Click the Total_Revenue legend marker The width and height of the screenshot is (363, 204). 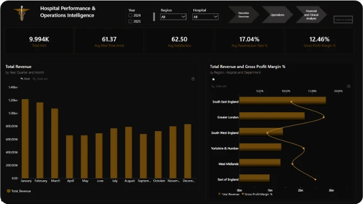pos(9,191)
